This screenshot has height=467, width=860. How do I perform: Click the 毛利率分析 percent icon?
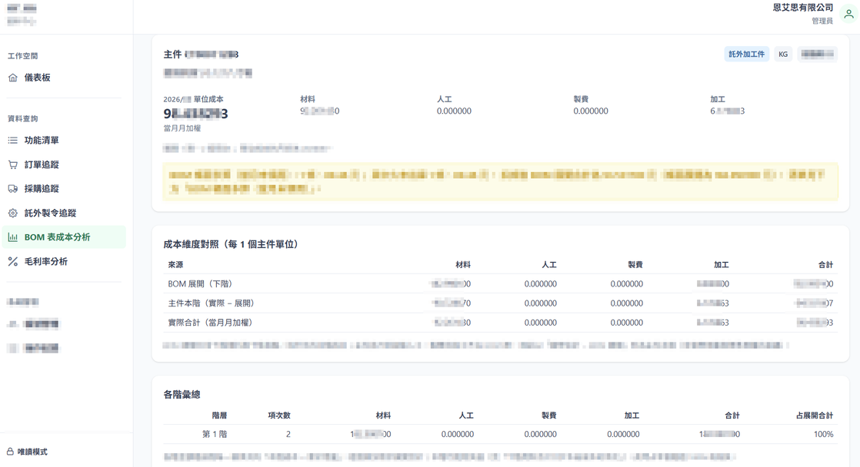point(12,262)
